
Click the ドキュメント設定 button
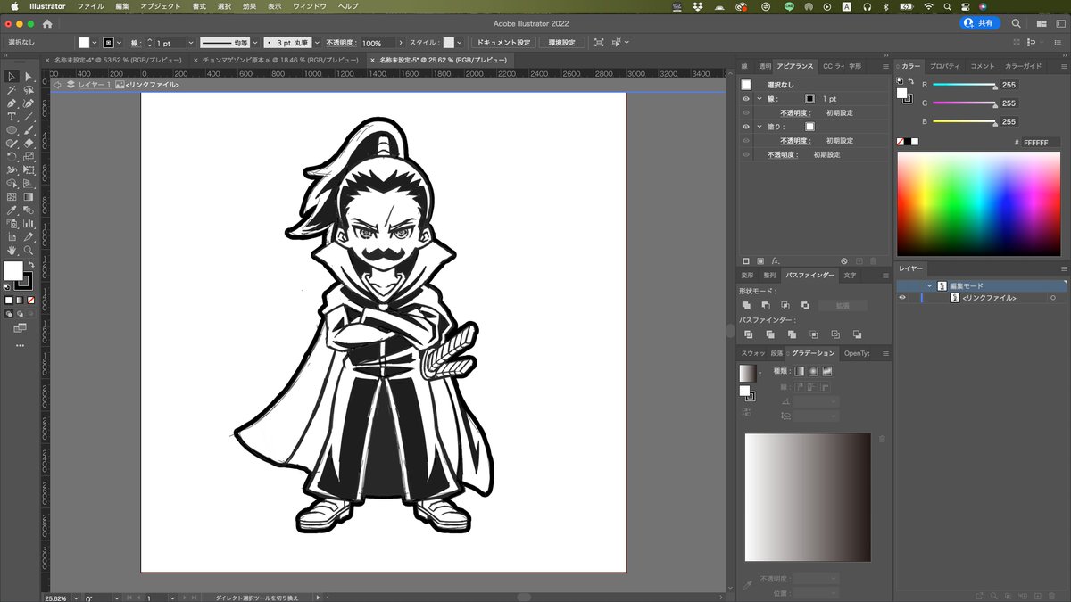coord(502,43)
